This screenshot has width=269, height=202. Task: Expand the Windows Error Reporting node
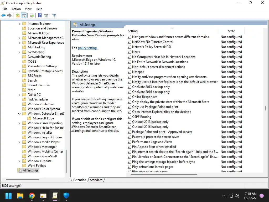[19, 123]
